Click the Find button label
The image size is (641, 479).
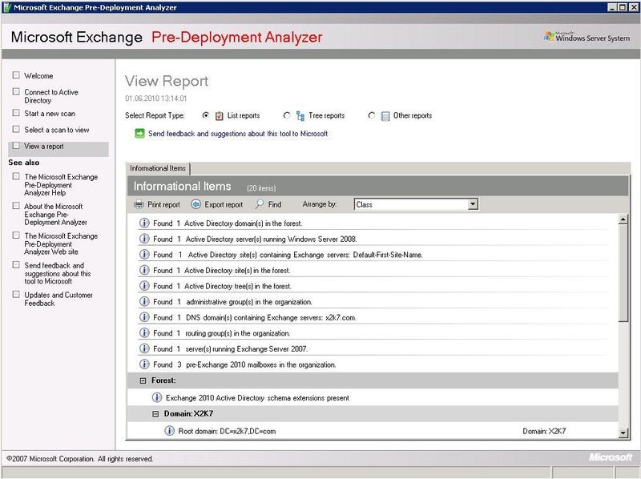click(275, 204)
